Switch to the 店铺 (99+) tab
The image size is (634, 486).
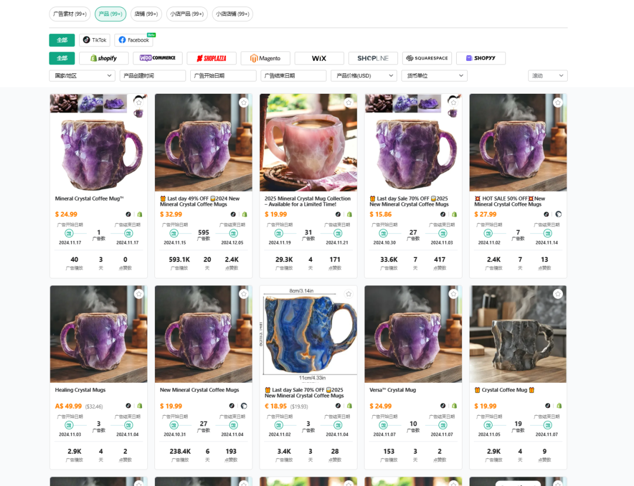[x=146, y=13]
